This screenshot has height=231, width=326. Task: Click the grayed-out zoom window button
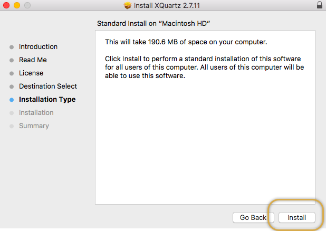pos(26,5)
